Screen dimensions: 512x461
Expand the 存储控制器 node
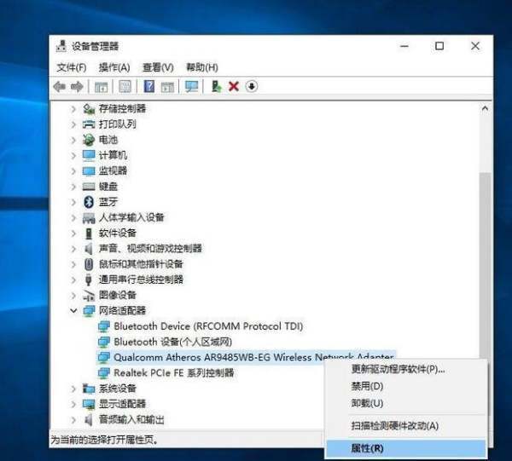73,109
